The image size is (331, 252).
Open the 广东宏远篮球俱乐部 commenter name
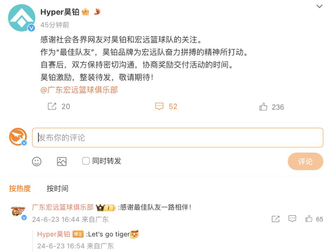[63, 207]
